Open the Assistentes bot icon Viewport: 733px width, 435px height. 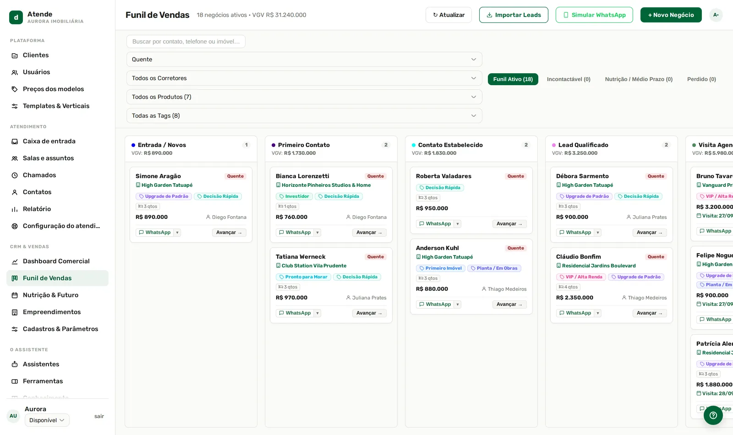pos(15,364)
